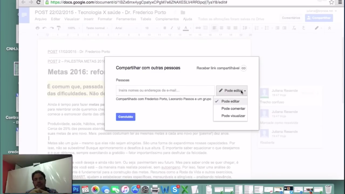This screenshot has height=194, width=345.
Task: Toggle Align left
Action: coord(214,28)
